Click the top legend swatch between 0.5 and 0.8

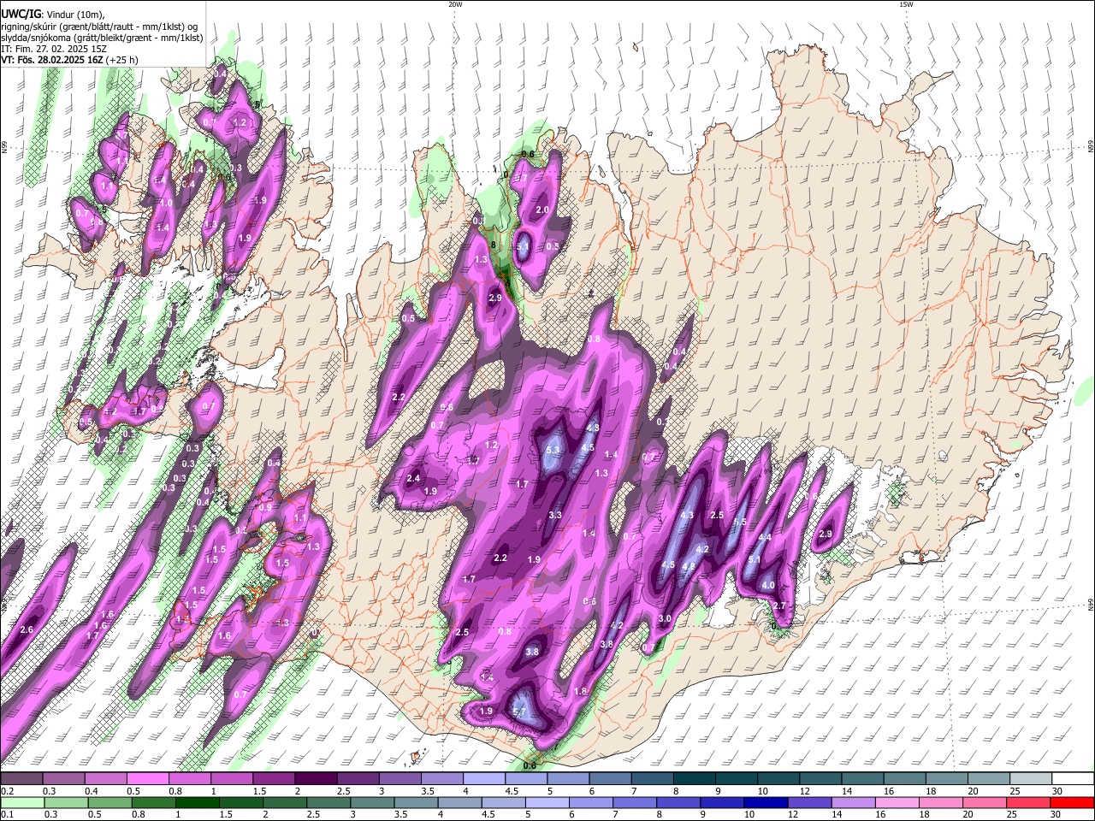click(x=147, y=778)
